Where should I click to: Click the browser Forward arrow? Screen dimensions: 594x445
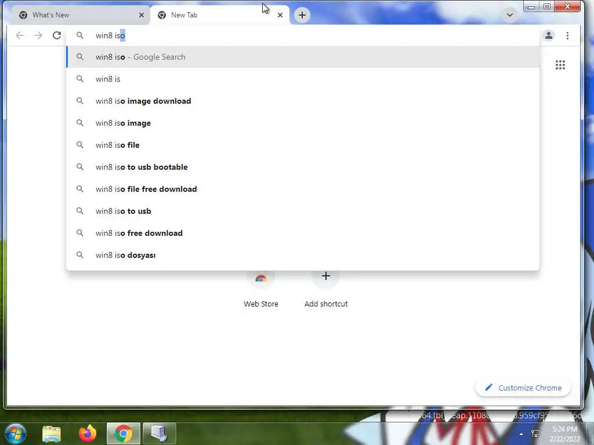[x=38, y=35]
